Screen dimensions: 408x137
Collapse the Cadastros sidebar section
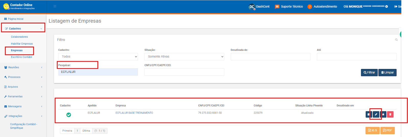(23, 29)
